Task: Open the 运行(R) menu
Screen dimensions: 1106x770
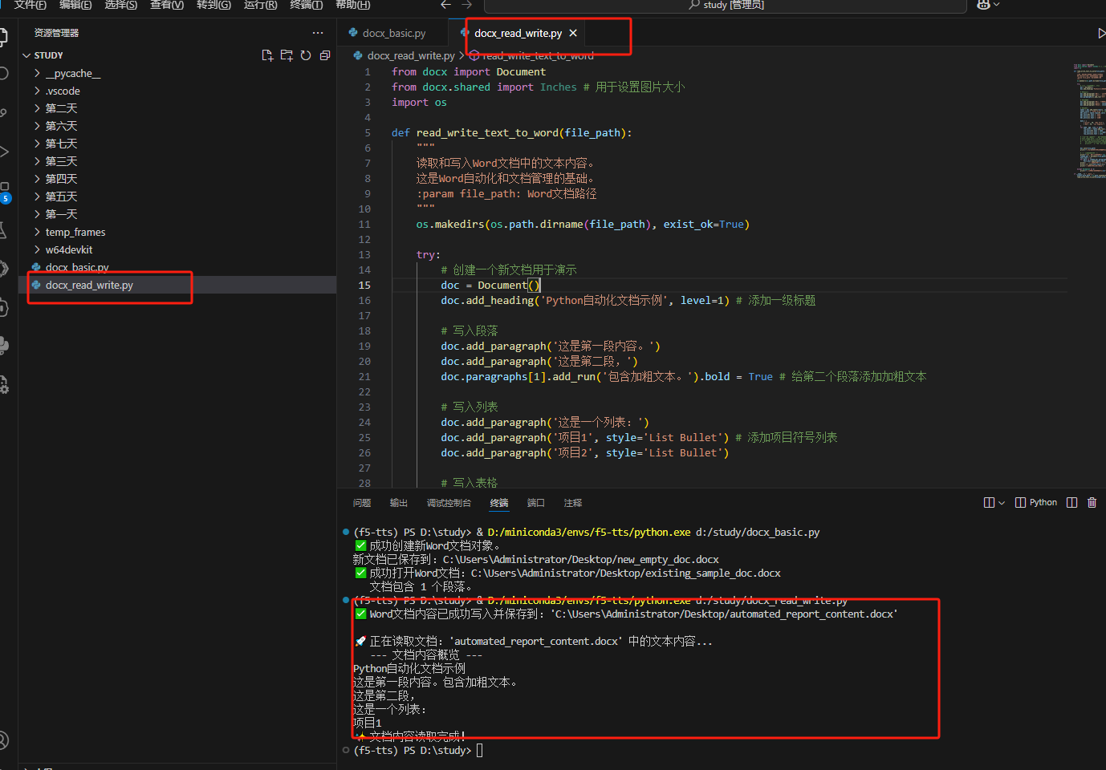Action: 260,5
